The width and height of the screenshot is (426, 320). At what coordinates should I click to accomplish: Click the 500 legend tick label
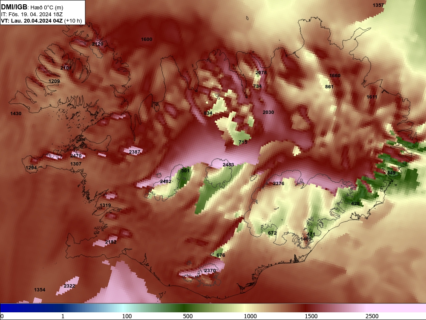[188, 316]
